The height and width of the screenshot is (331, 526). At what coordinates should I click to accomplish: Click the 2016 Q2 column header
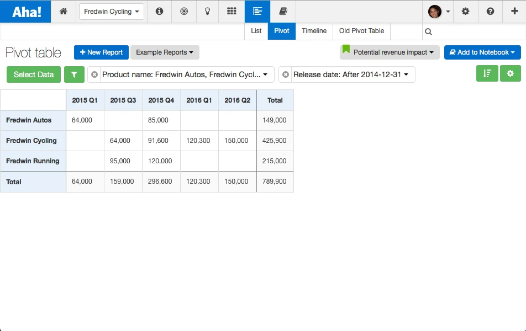pos(238,100)
